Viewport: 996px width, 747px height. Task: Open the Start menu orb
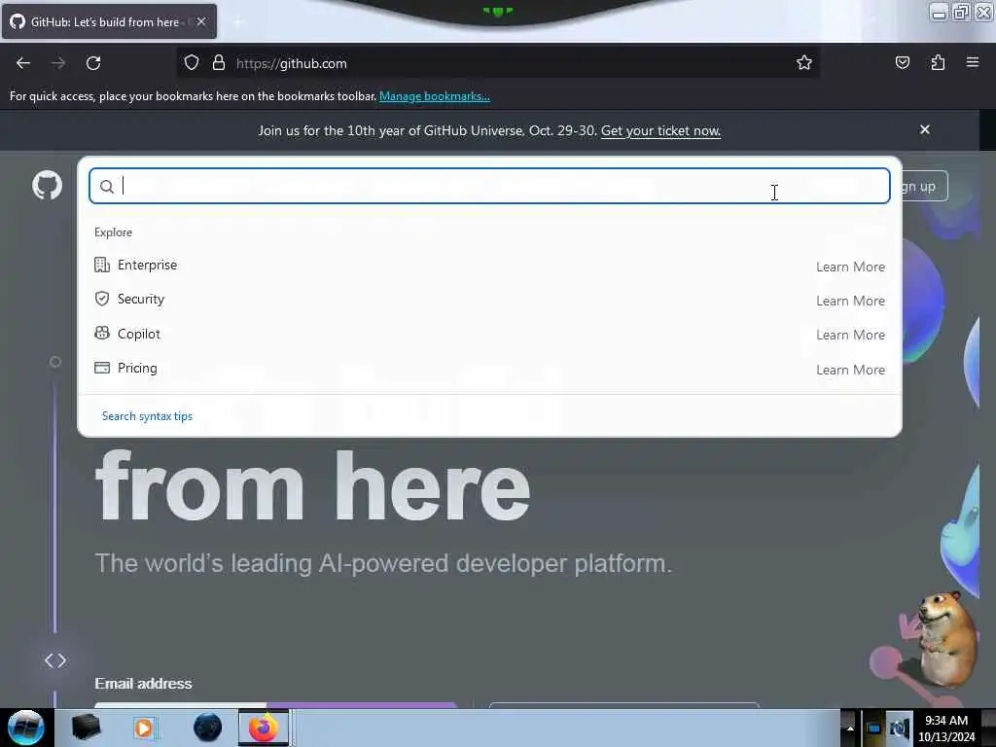coord(26,728)
